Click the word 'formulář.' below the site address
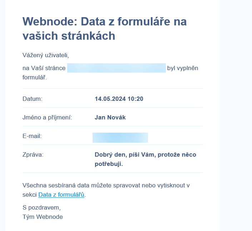Image resolution: width=252 pixels, height=231 pixels. [35, 77]
